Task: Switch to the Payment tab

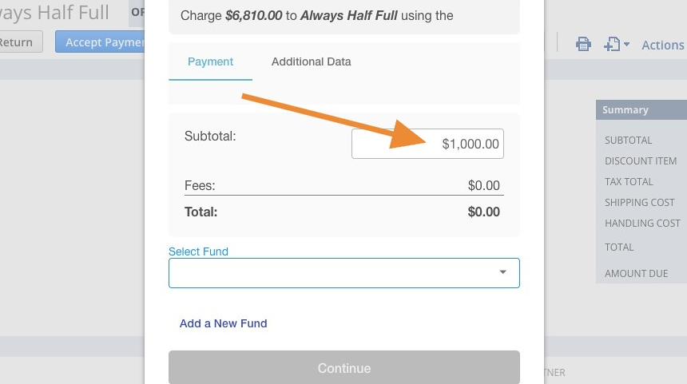Action: point(210,61)
